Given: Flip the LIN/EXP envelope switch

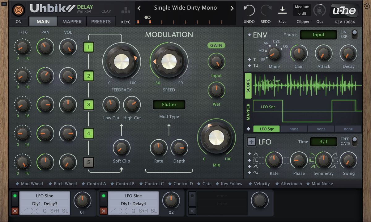Looking at the screenshot, I should [354, 34].
